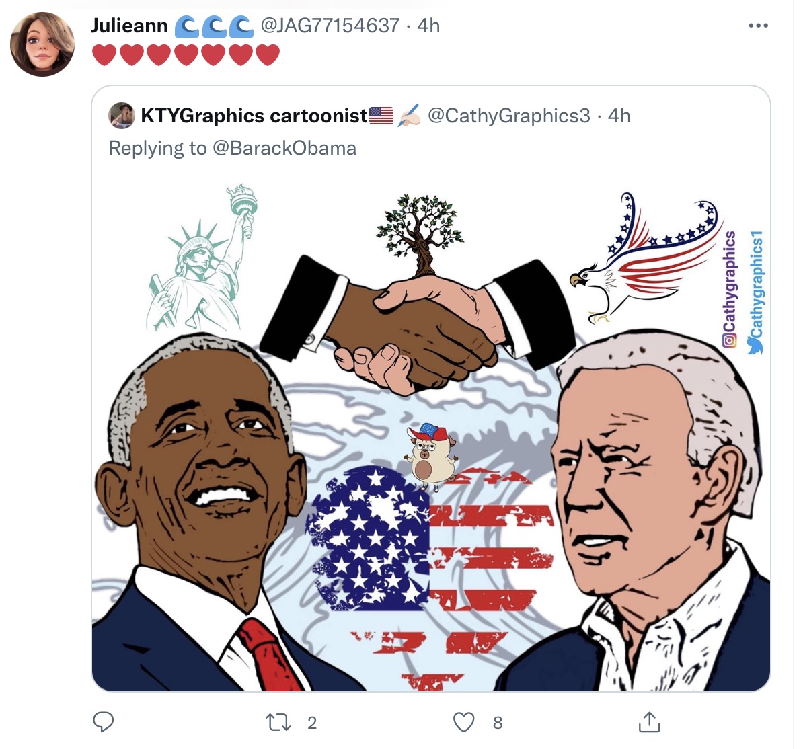Viewport: 801px width, 749px height.
Task: Click the wave emojis after Julieann
Action: coord(214,26)
